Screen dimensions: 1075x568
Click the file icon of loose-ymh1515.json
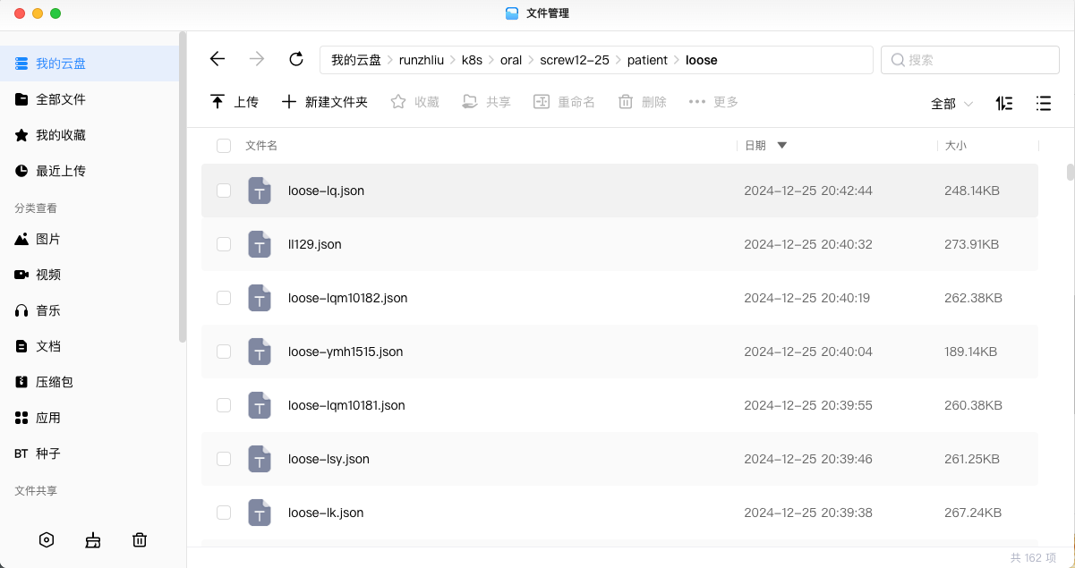(x=260, y=352)
